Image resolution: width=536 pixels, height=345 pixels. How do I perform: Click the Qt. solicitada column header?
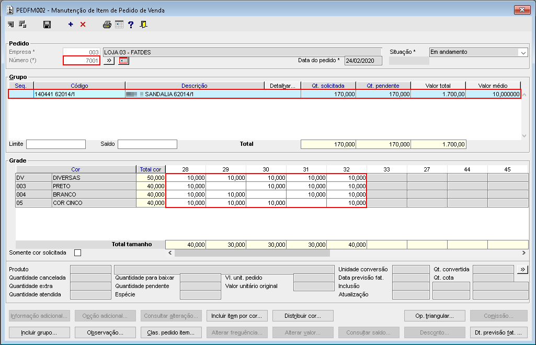328,86
